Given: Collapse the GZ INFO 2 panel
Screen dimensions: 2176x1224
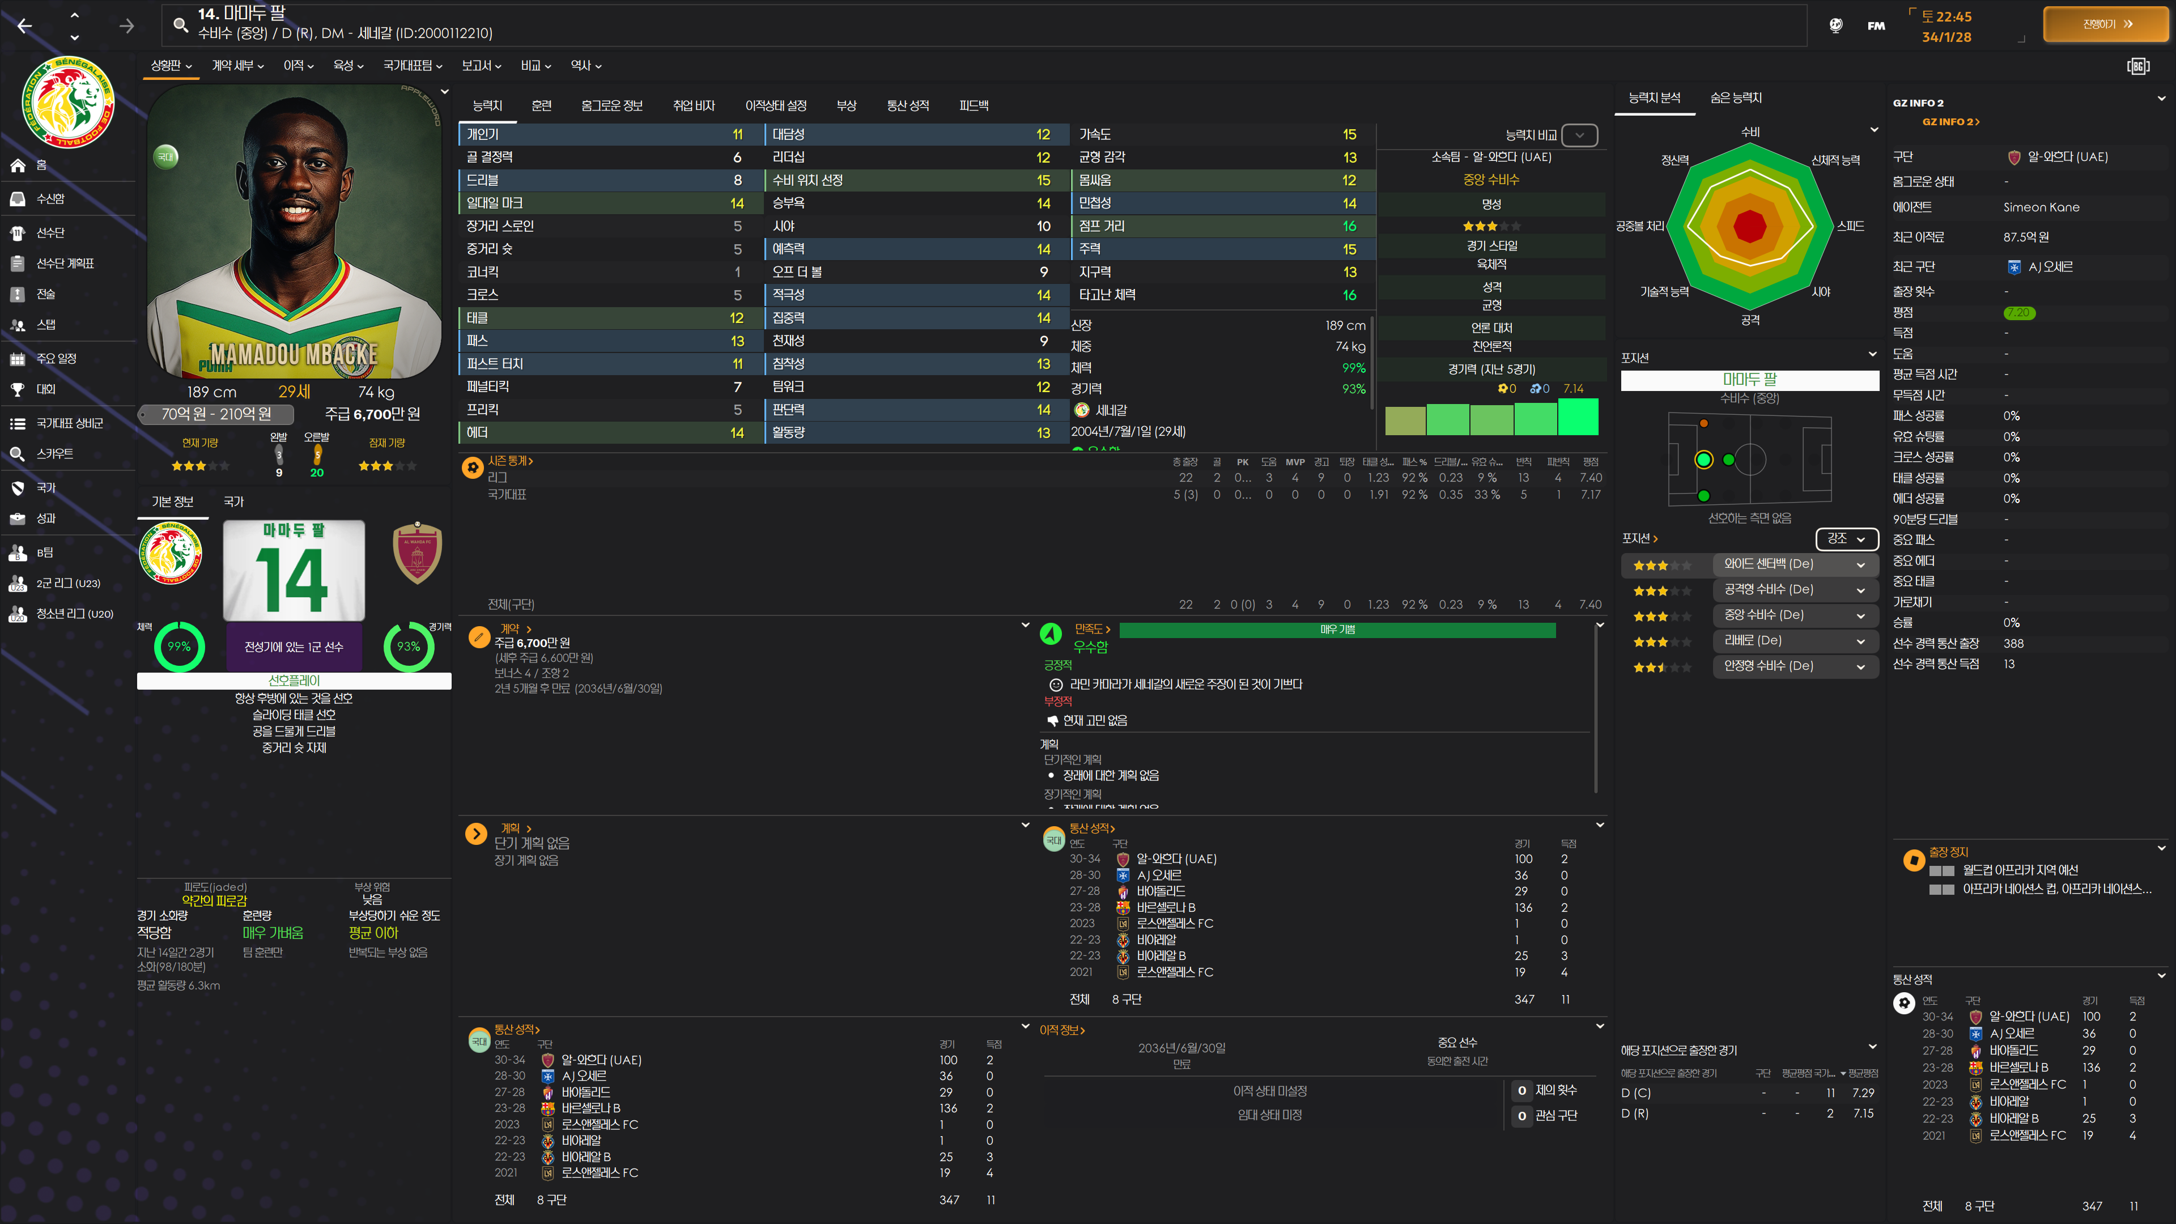Looking at the screenshot, I should click(2161, 99).
